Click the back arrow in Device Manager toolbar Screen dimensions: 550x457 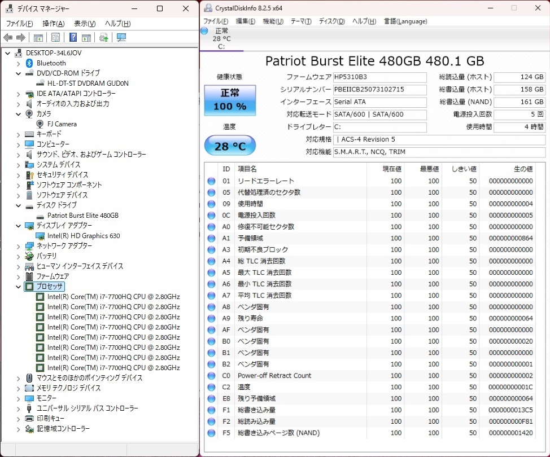(x=8, y=38)
